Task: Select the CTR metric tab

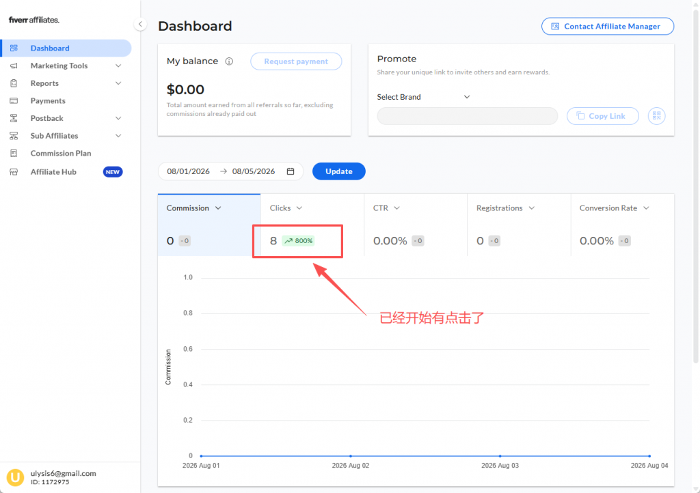Action: pos(416,225)
